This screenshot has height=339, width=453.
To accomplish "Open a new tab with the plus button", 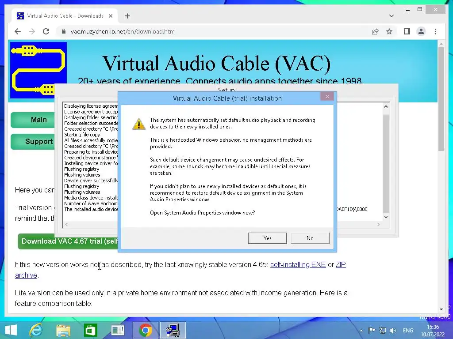I will [x=127, y=16].
